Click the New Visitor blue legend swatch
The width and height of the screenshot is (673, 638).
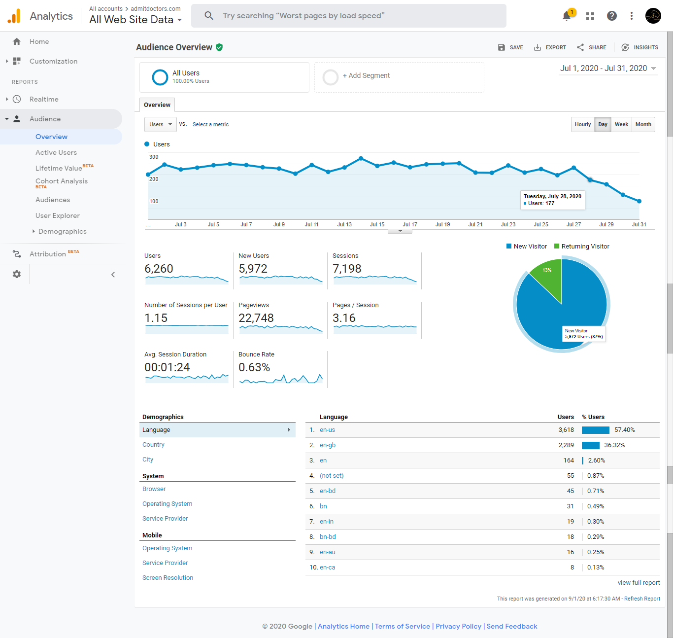point(509,246)
